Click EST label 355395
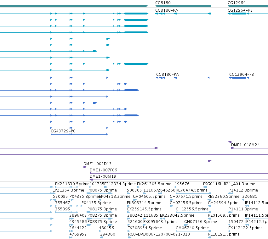The height and width of the screenshot is (239, 268). 62,209
